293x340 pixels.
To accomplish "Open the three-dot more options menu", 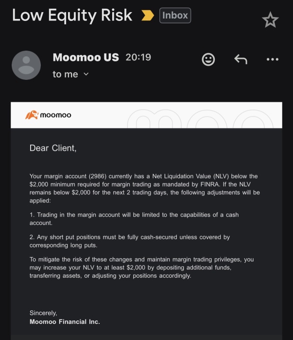I will click(273, 59).
